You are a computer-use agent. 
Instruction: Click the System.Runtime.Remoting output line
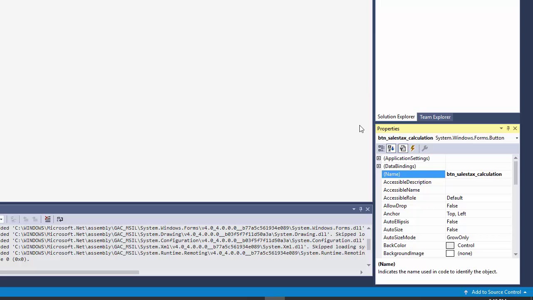pyautogui.click(x=182, y=253)
